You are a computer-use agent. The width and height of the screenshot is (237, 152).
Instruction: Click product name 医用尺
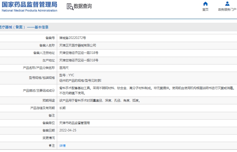(64, 68)
